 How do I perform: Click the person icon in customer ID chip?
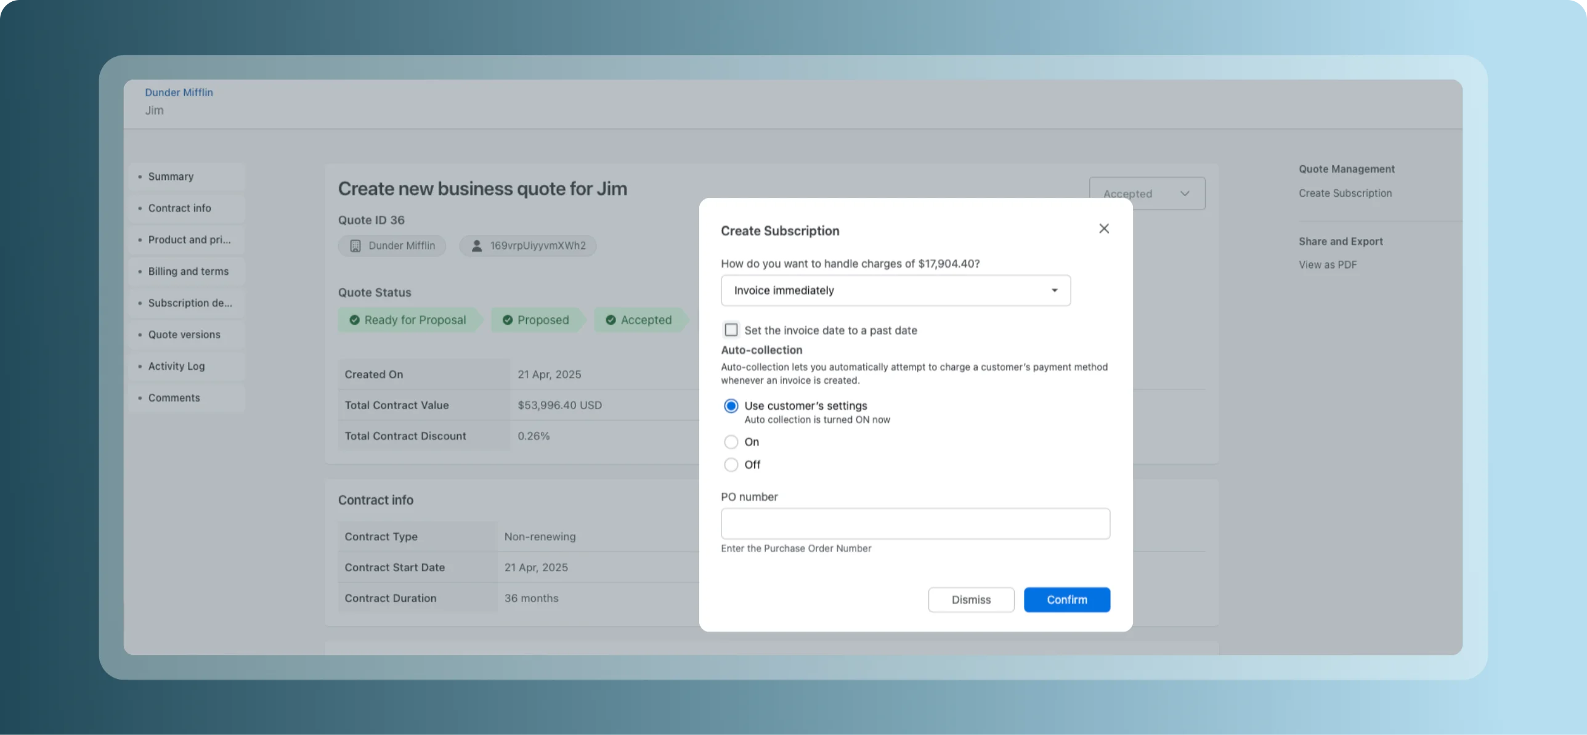(476, 246)
